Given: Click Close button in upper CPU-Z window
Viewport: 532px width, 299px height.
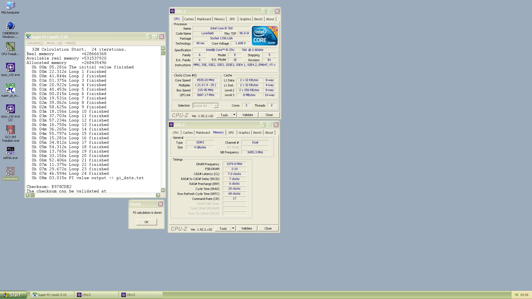Looking at the screenshot, I should pos(269,115).
